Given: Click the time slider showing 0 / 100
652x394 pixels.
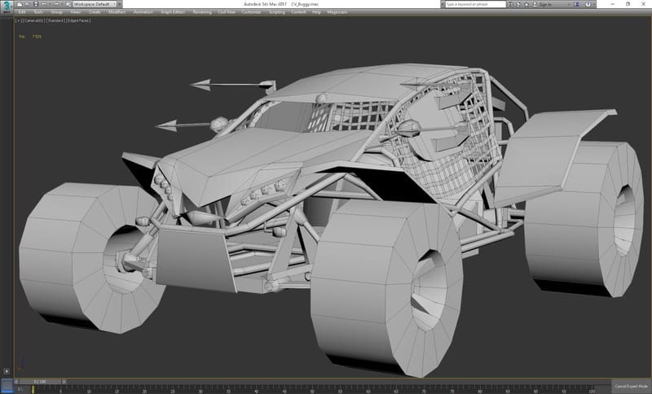Looking at the screenshot, I should pyautogui.click(x=40, y=381).
